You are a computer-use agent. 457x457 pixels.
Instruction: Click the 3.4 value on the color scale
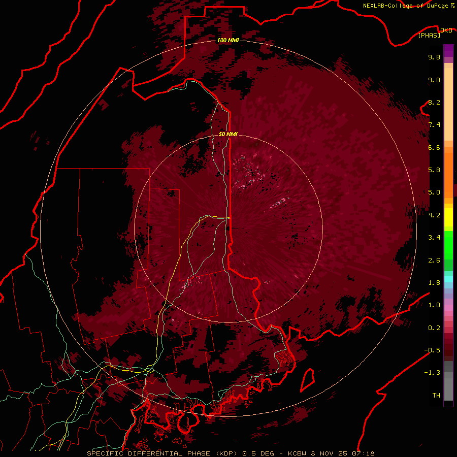click(434, 238)
